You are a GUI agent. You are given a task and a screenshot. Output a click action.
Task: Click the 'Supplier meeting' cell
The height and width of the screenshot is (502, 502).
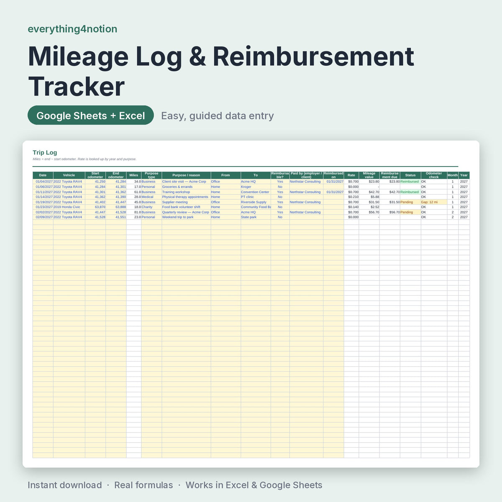point(186,202)
